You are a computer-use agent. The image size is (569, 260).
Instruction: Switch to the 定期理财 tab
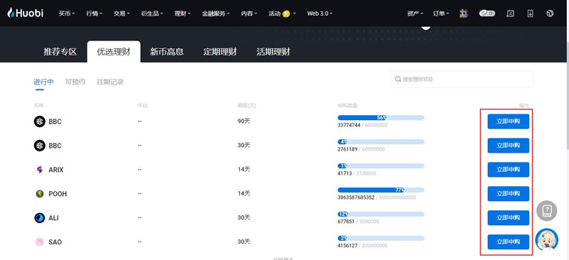click(x=220, y=51)
